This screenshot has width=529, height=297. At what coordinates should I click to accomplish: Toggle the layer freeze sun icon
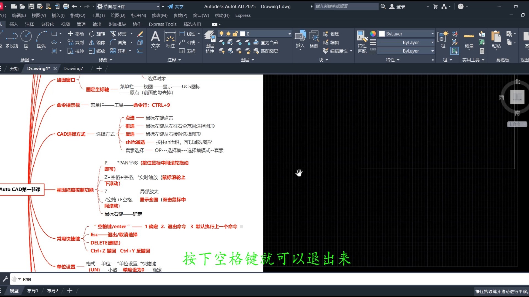(x=228, y=34)
